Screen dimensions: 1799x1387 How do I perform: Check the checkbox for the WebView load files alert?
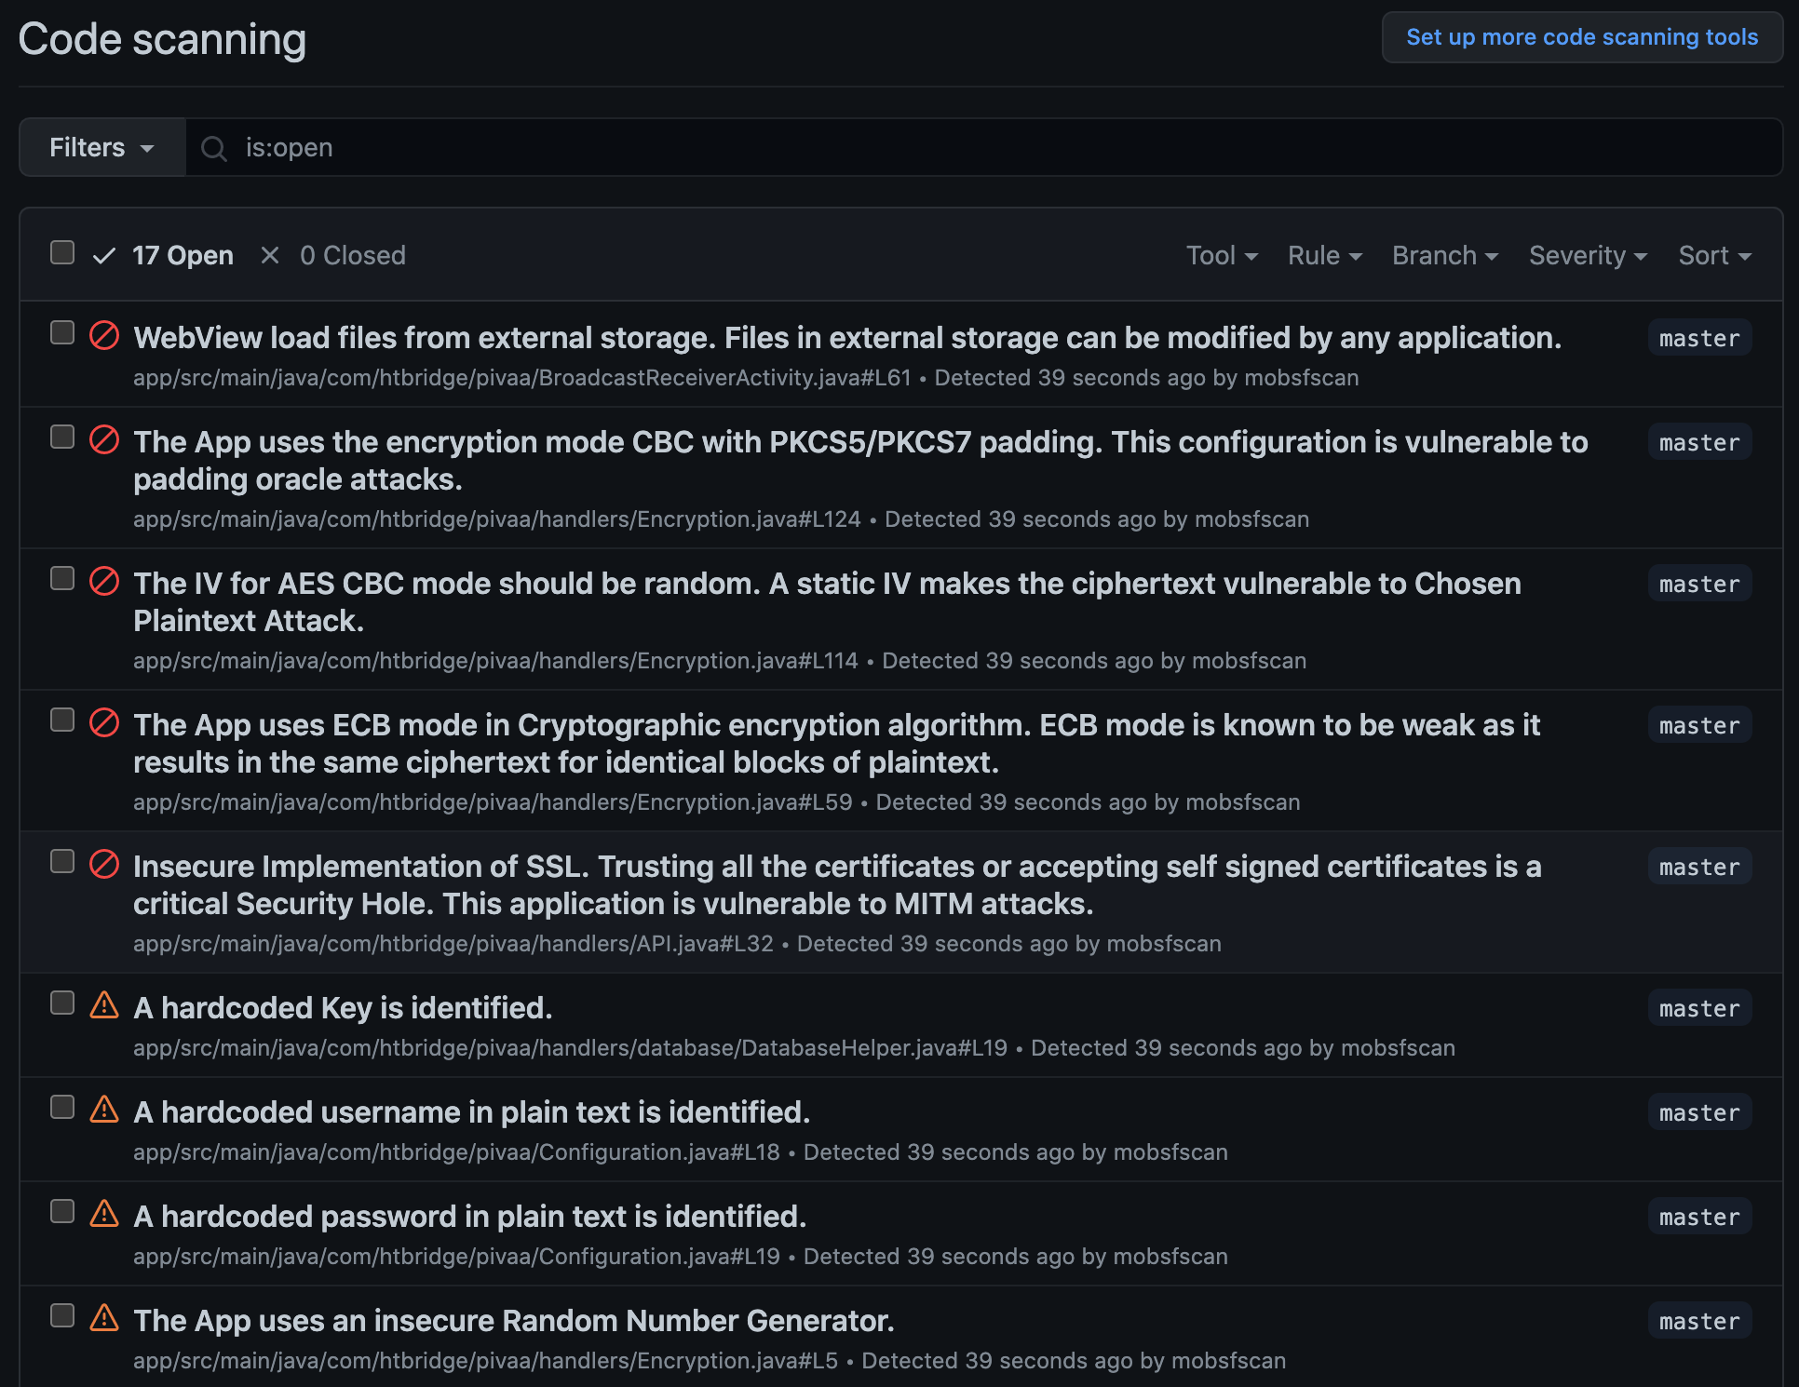tap(61, 331)
